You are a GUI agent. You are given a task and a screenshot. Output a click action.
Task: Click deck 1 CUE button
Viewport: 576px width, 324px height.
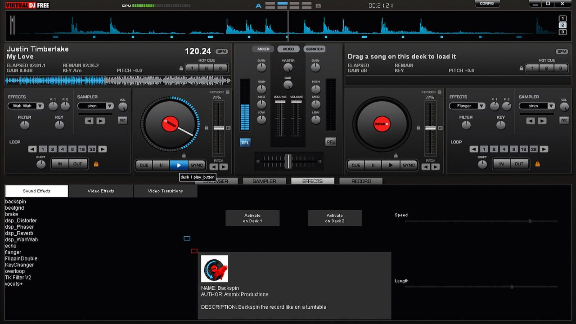pyautogui.click(x=144, y=165)
